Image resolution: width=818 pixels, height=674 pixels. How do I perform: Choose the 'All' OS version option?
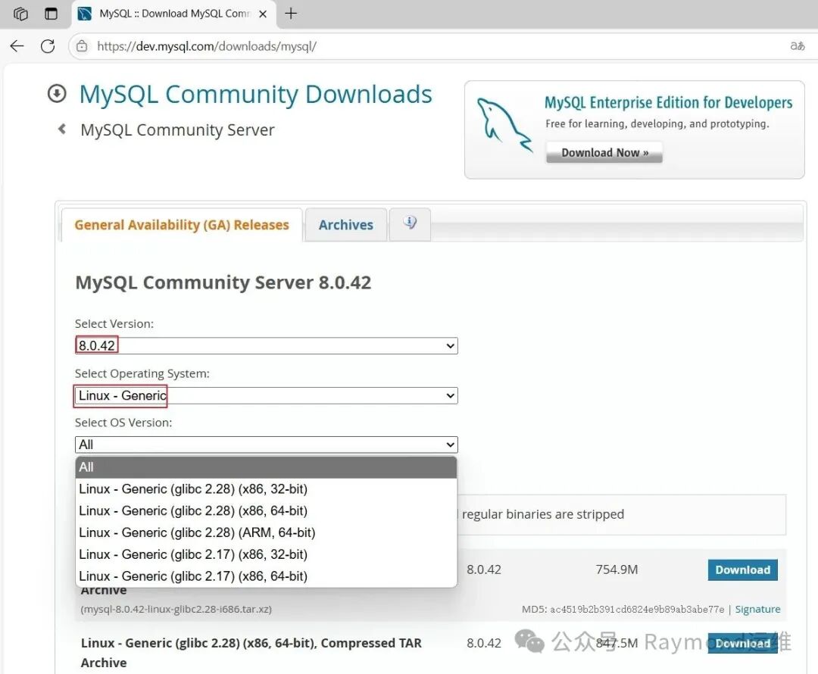[x=266, y=467]
